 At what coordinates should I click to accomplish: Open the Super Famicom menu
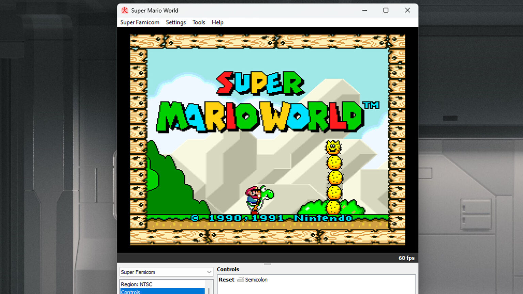140,22
